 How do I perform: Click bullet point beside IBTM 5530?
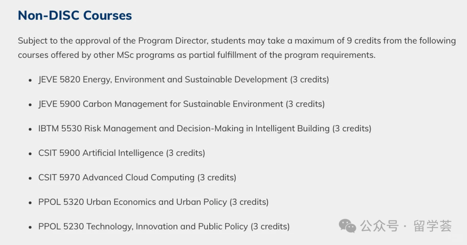30,129
